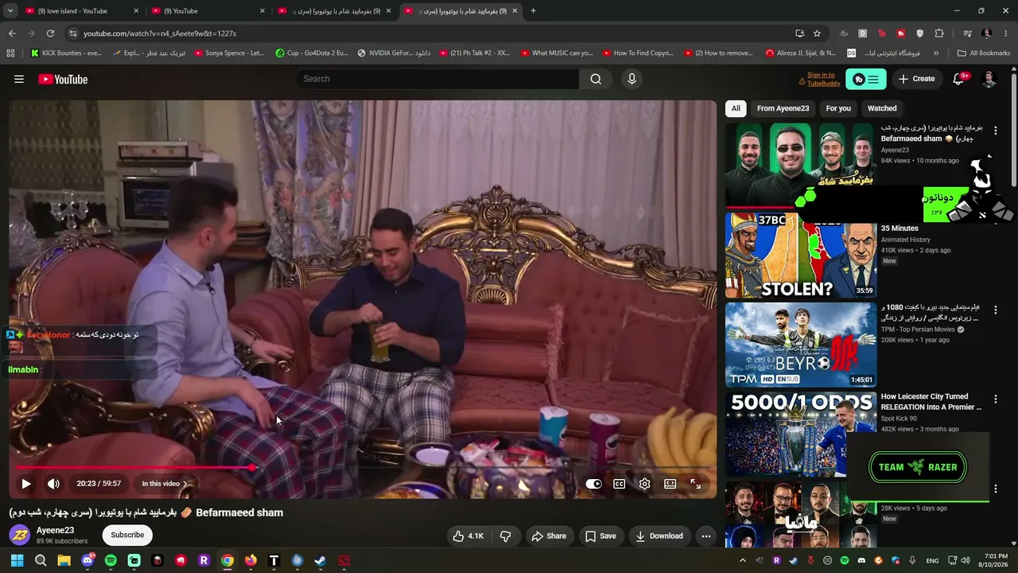The width and height of the screenshot is (1018, 573).
Task: Select the For you filter chip
Action: [838, 108]
